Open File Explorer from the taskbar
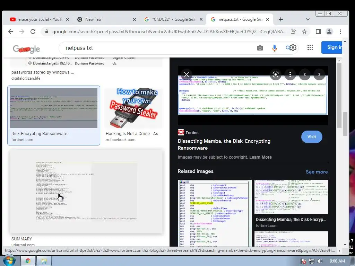The width and height of the screenshot is (355, 266). (44, 261)
